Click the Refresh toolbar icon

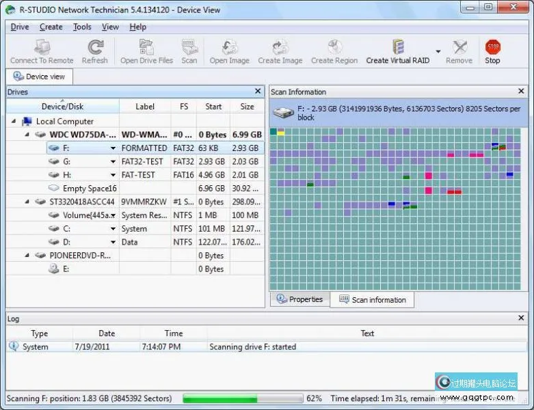tap(95, 47)
